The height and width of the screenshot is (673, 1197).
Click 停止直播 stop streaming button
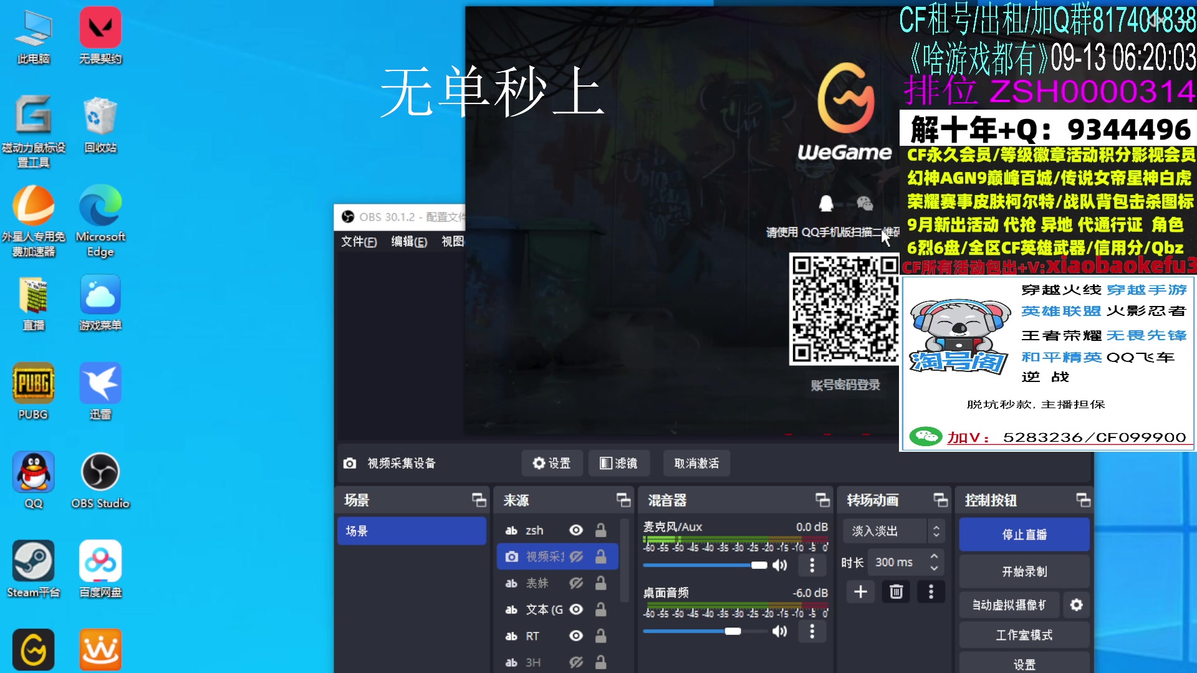(x=1024, y=534)
